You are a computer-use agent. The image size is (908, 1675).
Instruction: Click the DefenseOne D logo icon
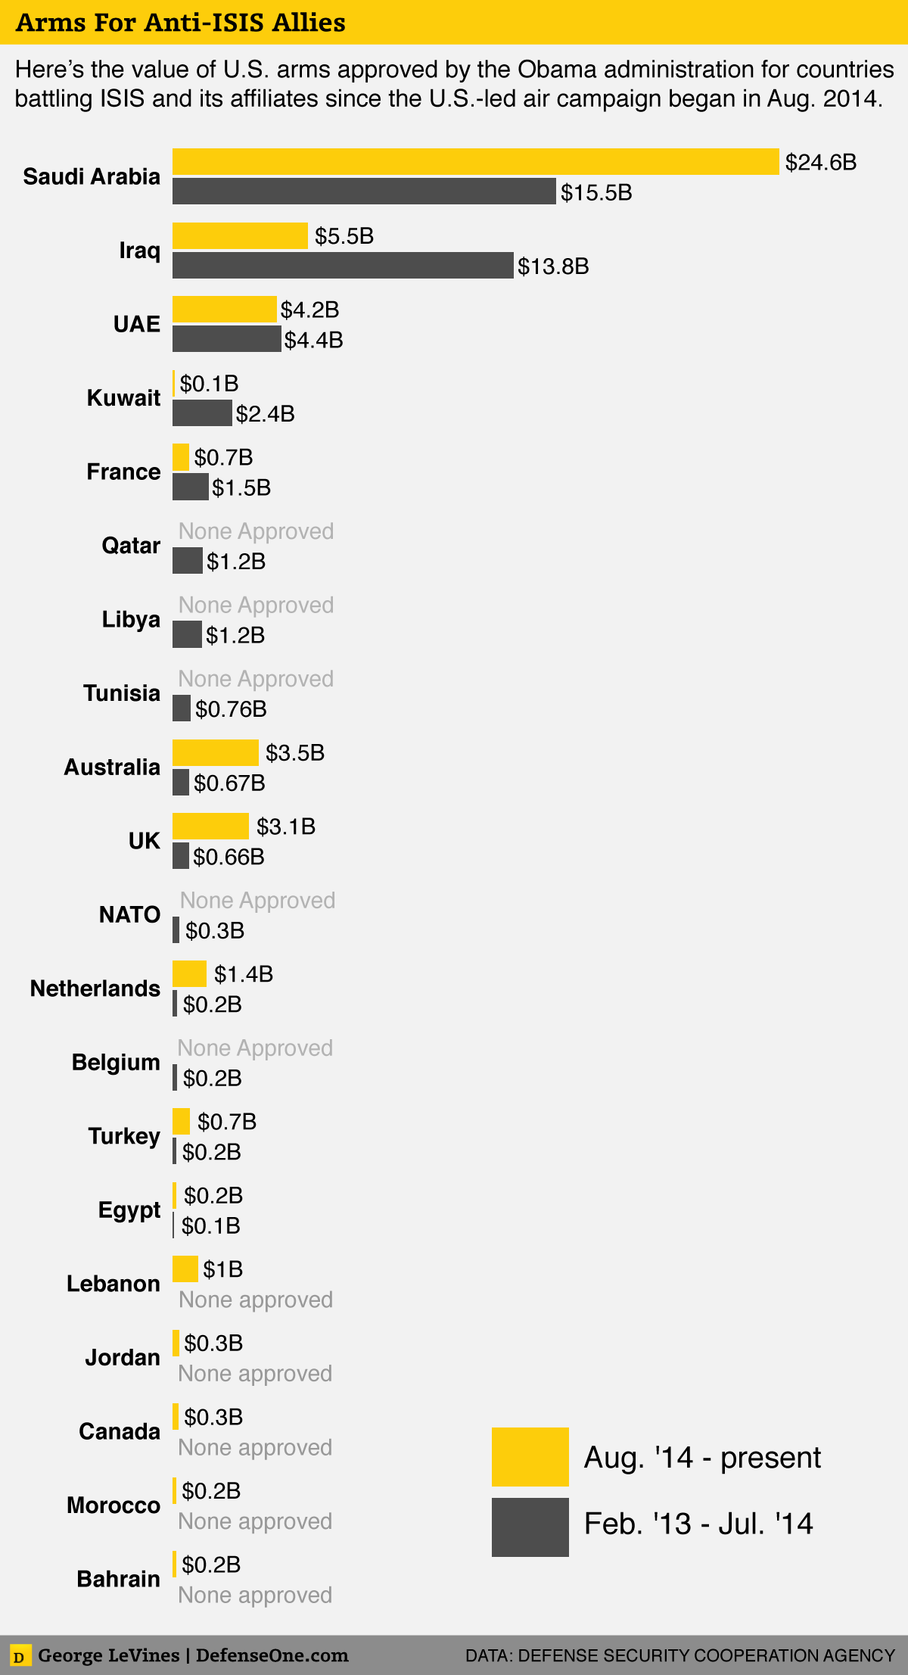[20, 1657]
